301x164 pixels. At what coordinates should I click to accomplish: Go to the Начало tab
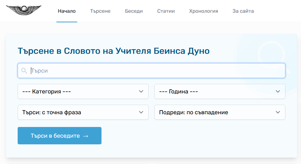point(67,11)
